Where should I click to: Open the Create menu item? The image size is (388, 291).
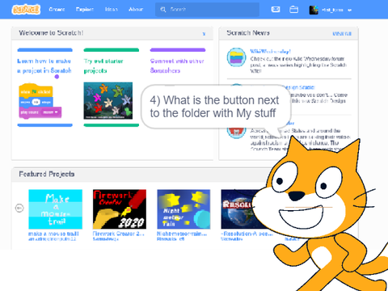coord(57,10)
